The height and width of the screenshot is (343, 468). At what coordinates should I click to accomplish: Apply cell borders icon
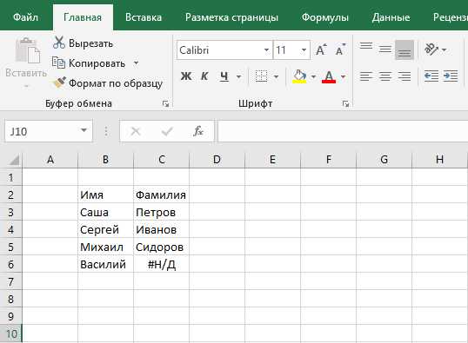coord(262,76)
